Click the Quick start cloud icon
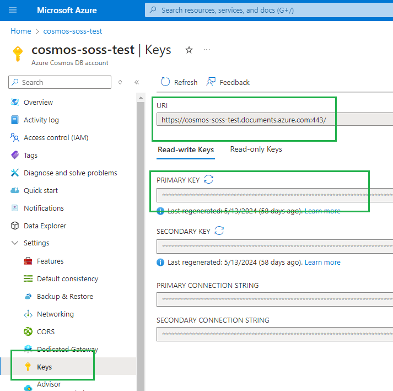Image resolution: width=393 pixels, height=391 pixels. pos(15,190)
